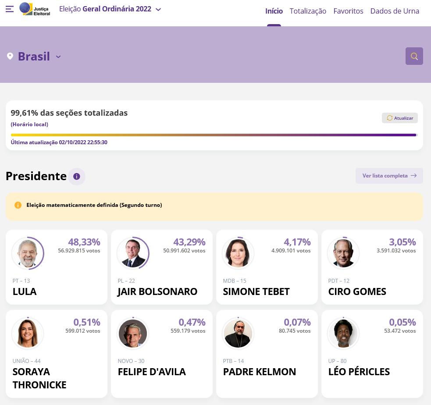Click the name SORAYA THRONICKE
This screenshot has height=405, width=431.
click(x=39, y=378)
